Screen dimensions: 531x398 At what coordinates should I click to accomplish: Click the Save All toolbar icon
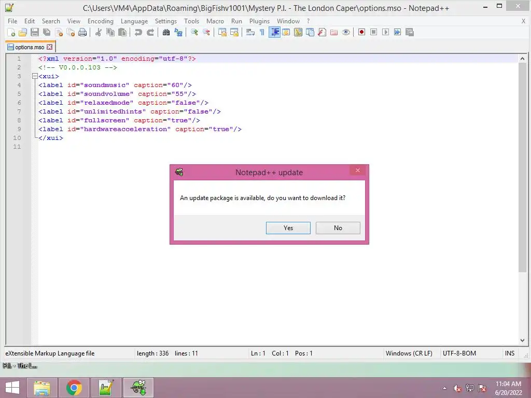tap(47, 33)
